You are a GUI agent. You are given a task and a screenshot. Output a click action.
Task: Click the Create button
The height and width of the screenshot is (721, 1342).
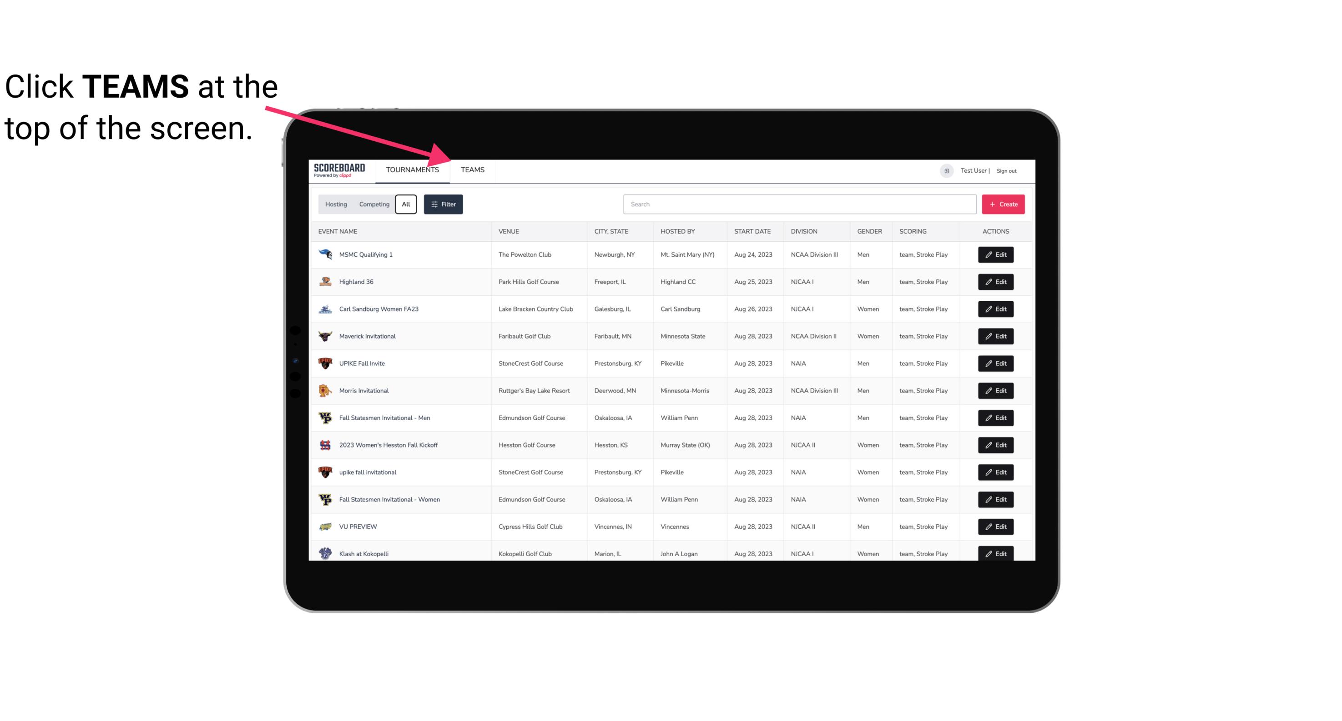tap(1003, 204)
